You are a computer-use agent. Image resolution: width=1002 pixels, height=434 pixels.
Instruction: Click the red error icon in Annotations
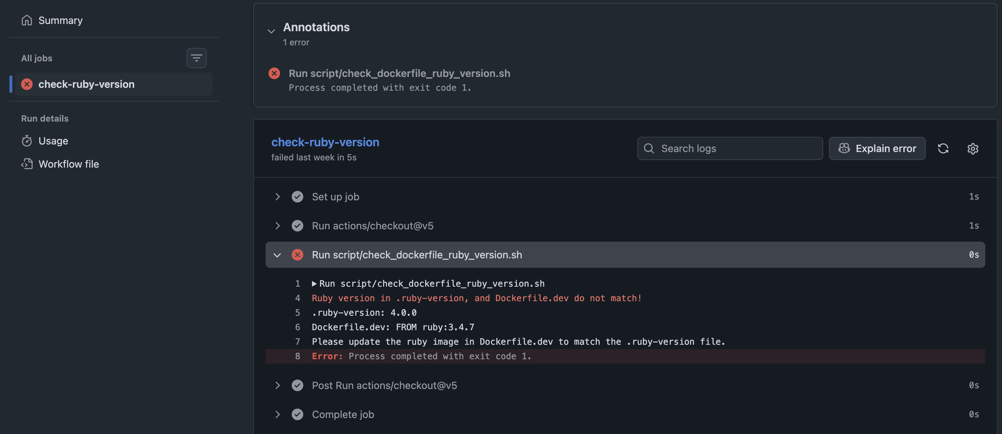click(x=274, y=73)
